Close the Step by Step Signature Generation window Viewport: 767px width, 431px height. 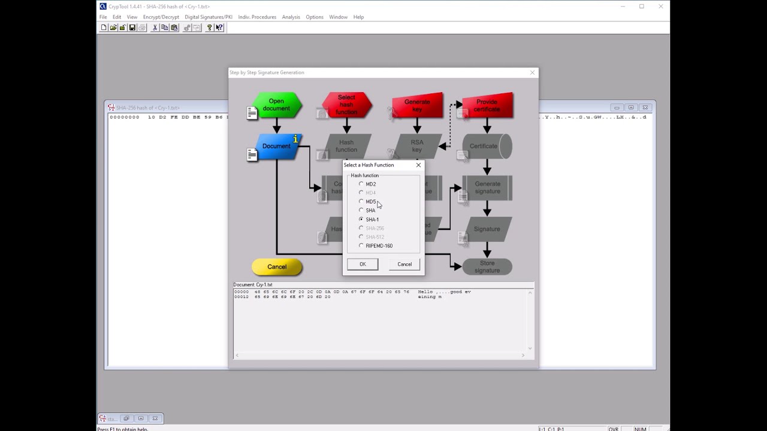point(532,72)
